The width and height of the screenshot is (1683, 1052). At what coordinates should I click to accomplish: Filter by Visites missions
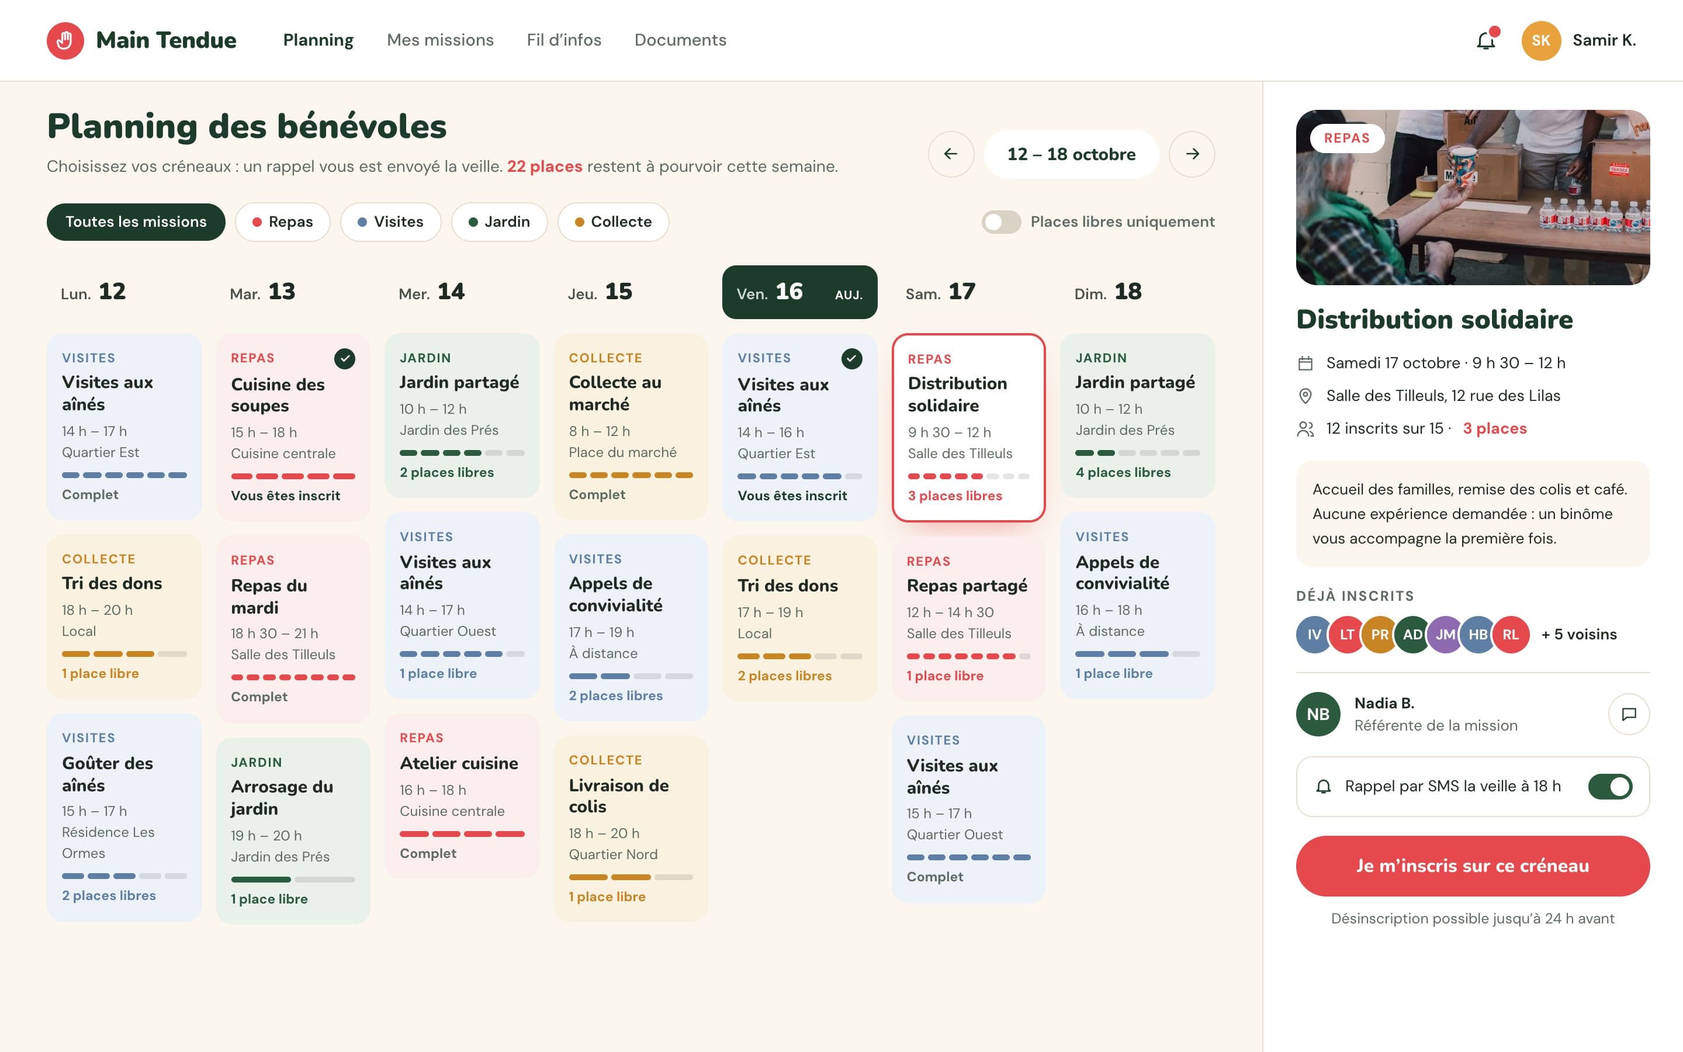coord(390,222)
